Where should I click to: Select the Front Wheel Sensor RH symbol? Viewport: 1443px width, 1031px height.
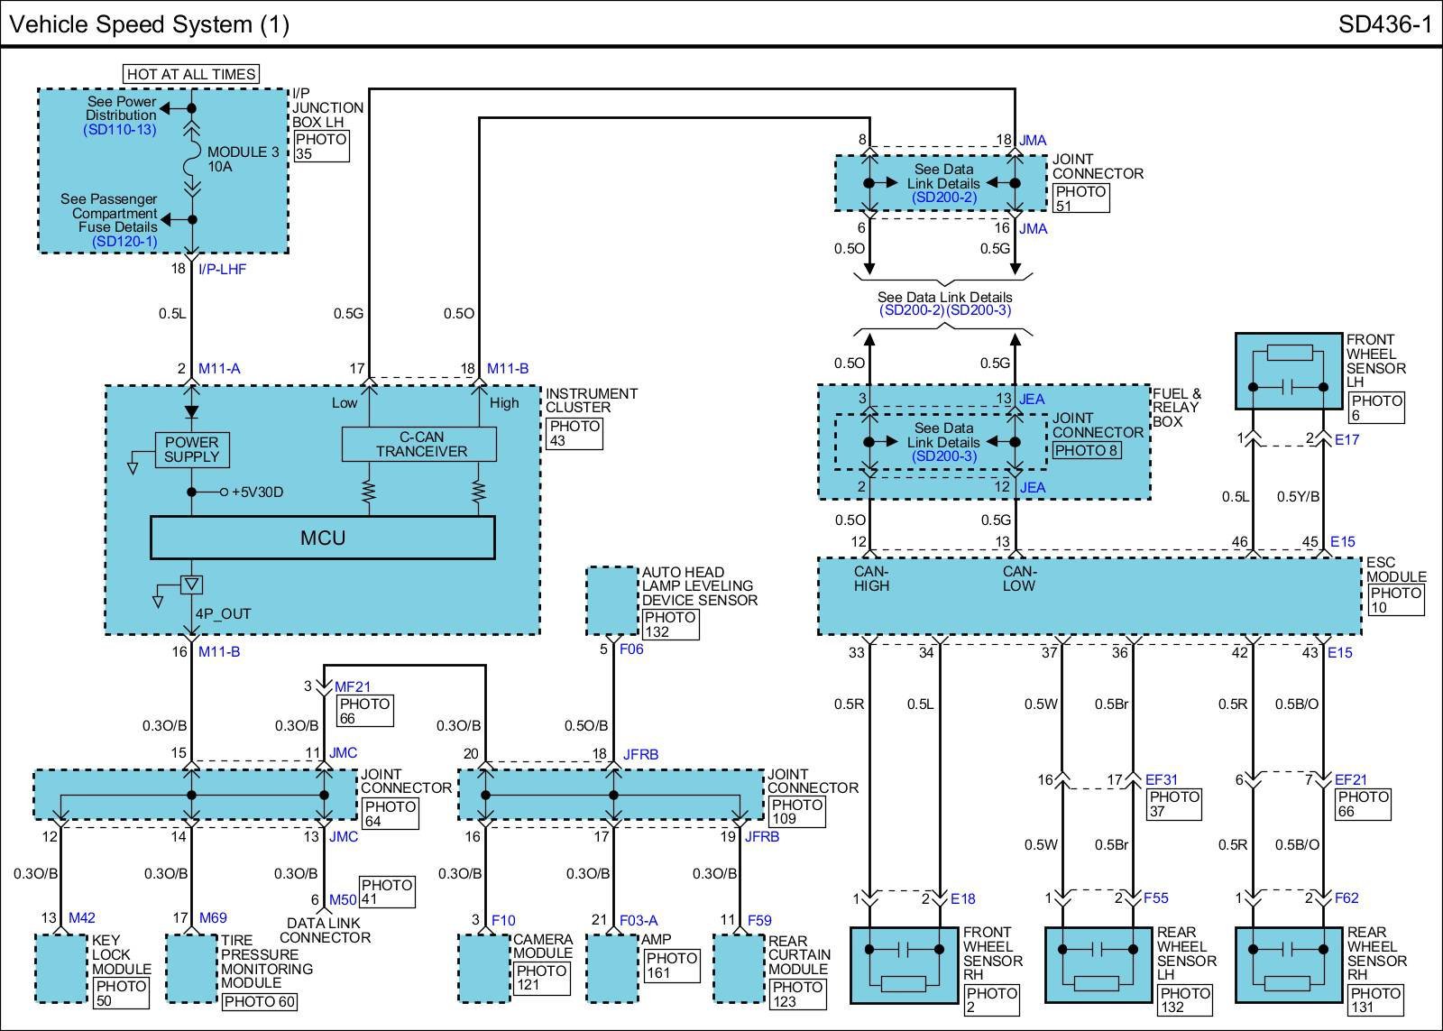(904, 965)
